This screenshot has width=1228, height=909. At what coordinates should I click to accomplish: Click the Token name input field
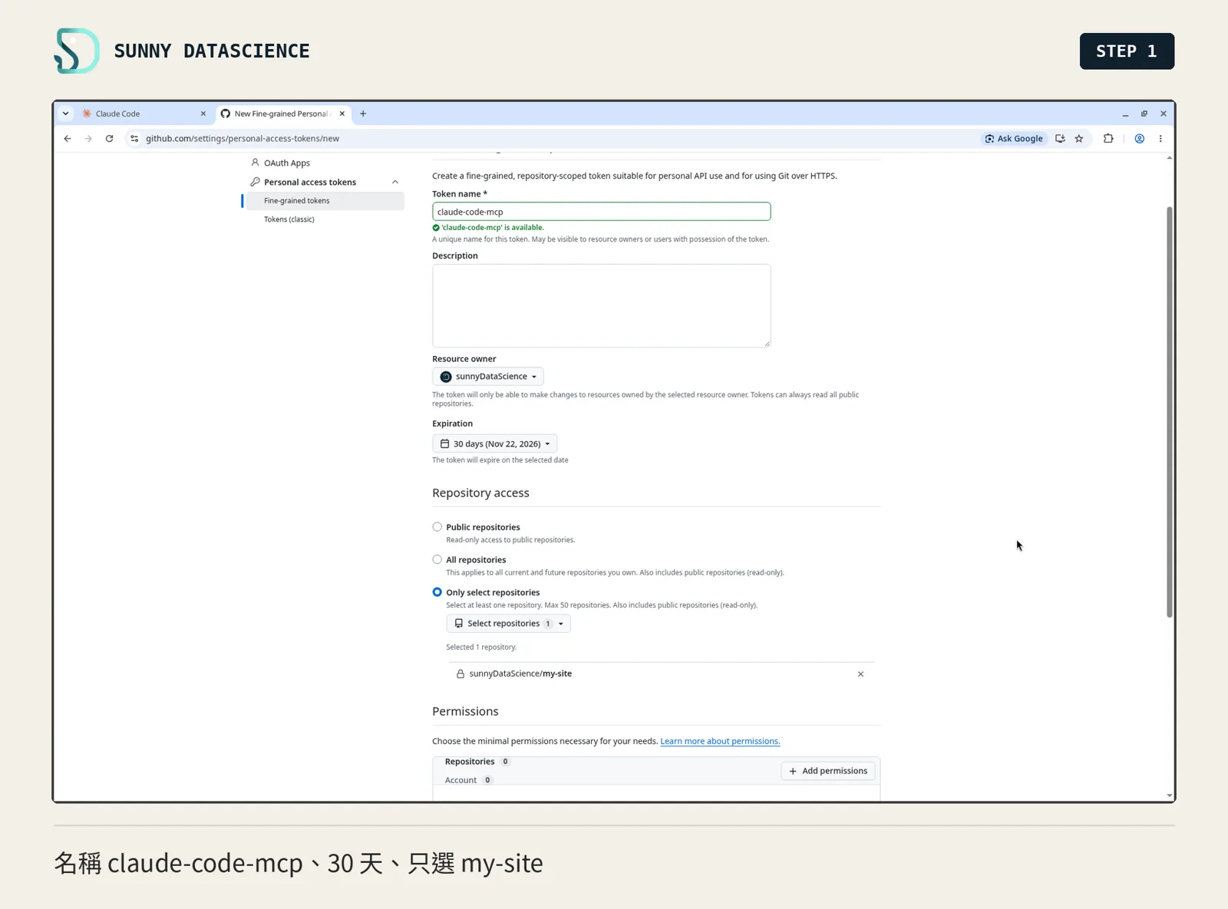601,212
